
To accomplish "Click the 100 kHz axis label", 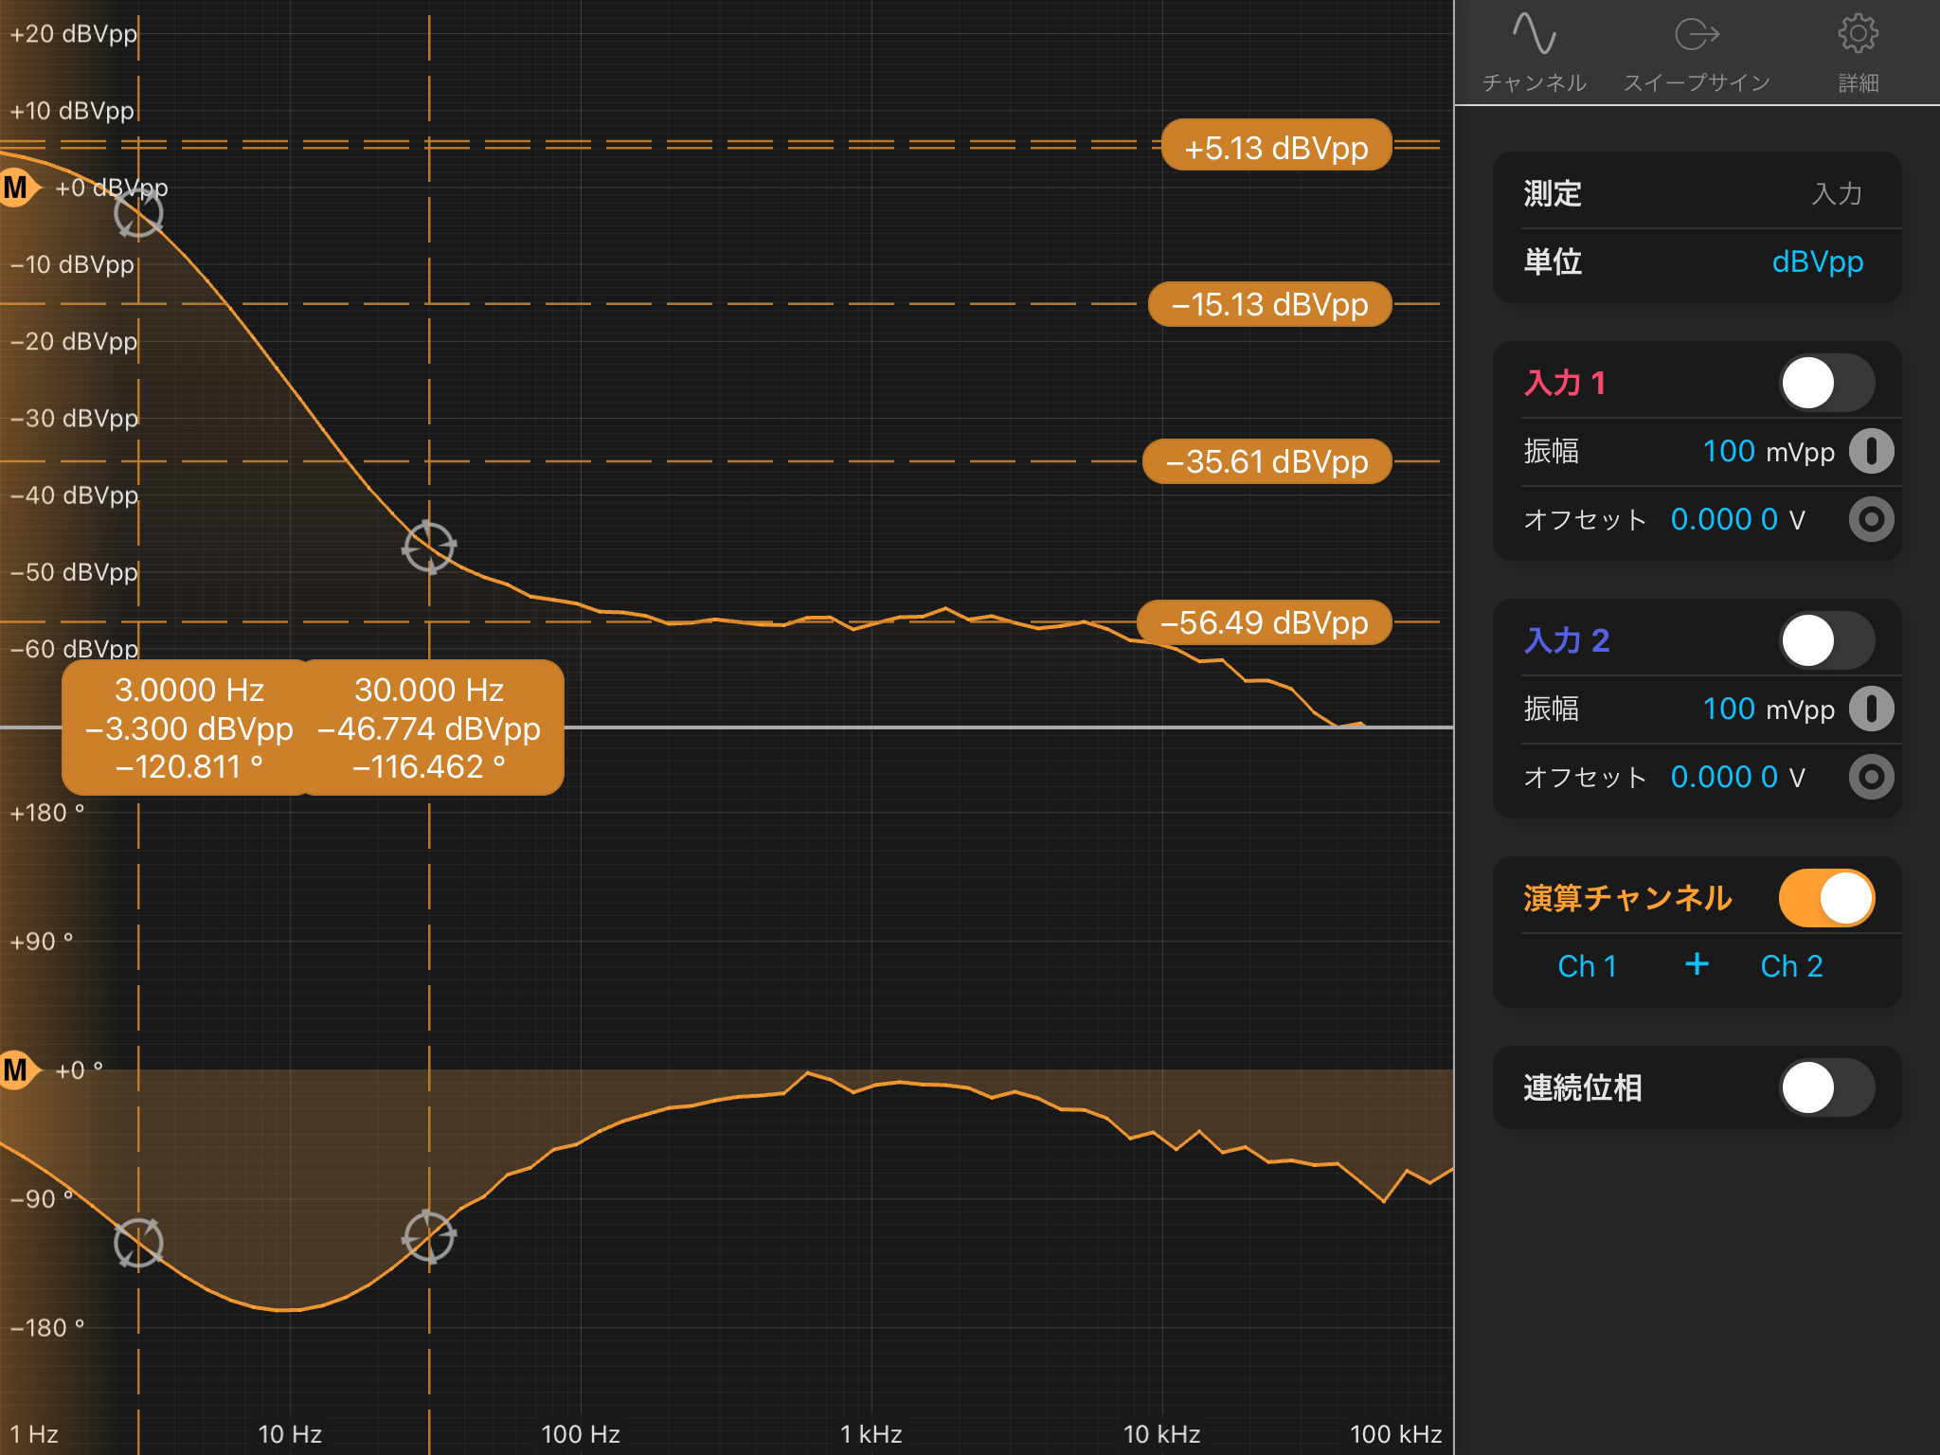I will [1395, 1434].
